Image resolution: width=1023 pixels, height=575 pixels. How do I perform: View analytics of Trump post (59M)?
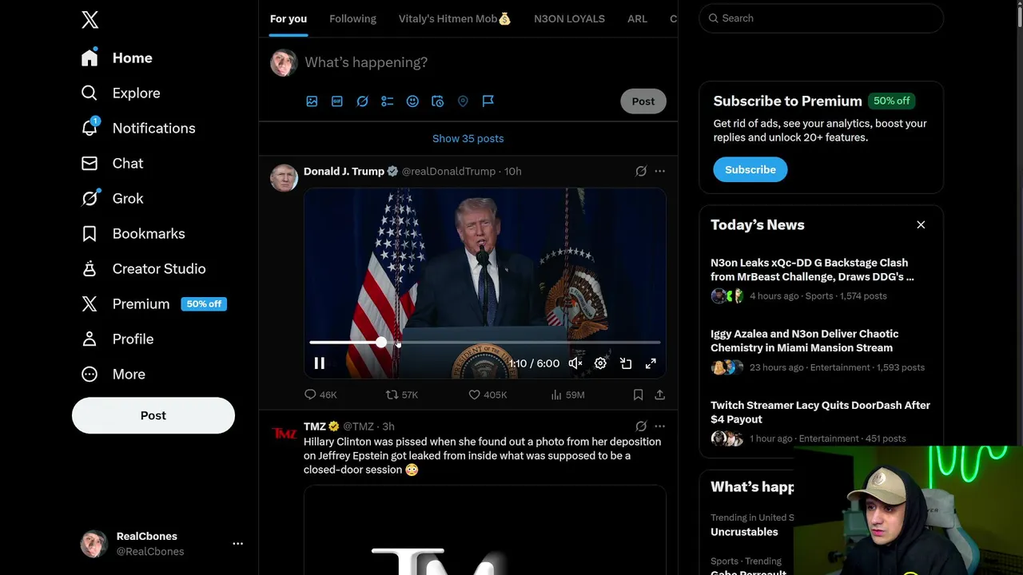tap(567, 395)
